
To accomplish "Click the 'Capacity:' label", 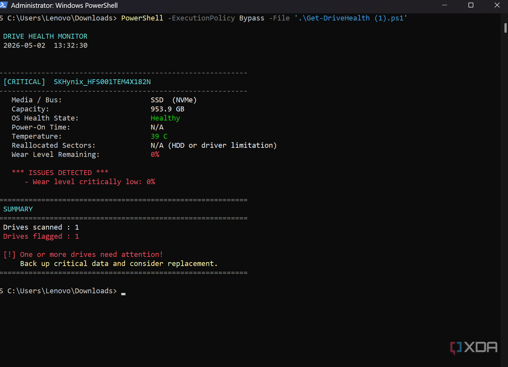I will click(x=30, y=109).
